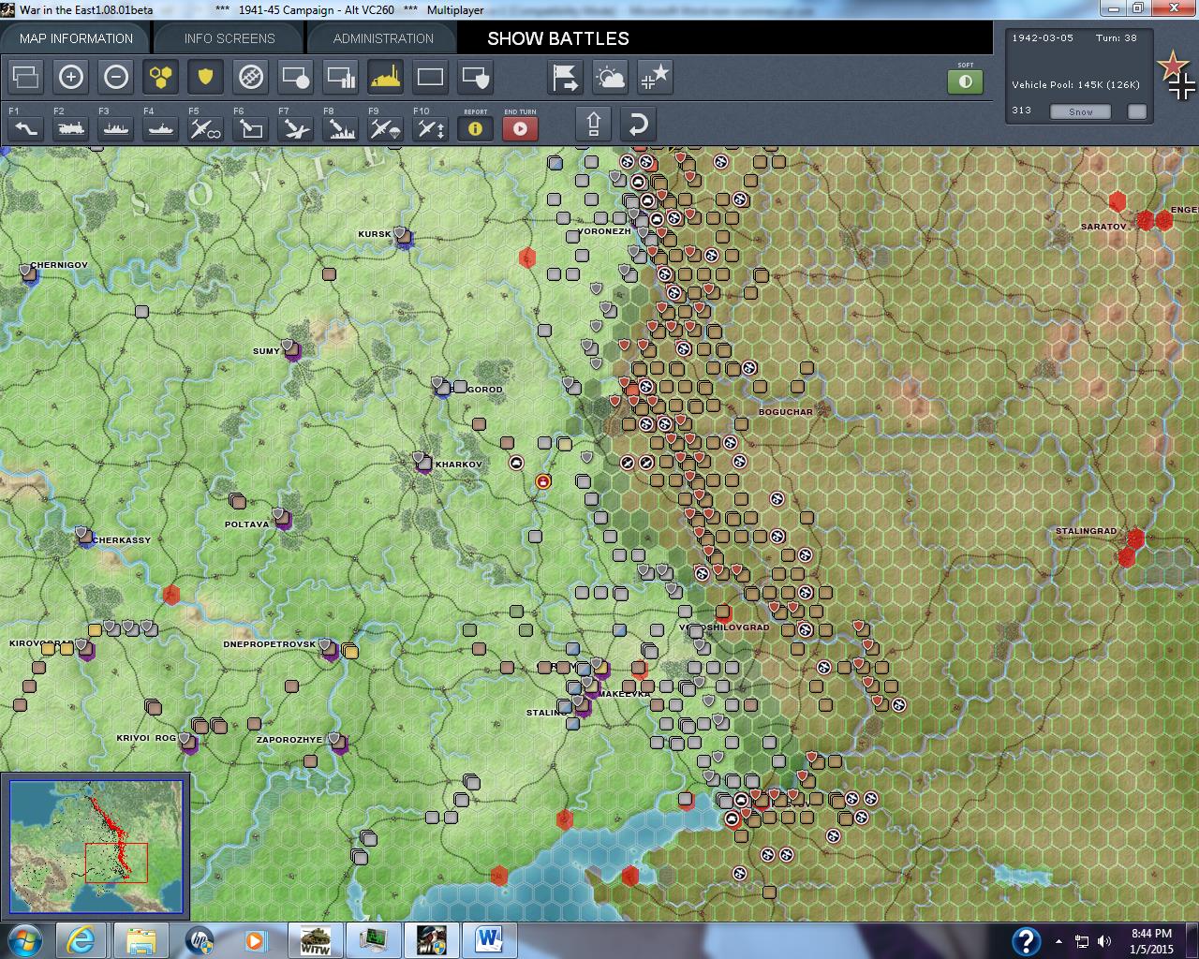
Task: Open the Administration tab
Action: point(383,38)
